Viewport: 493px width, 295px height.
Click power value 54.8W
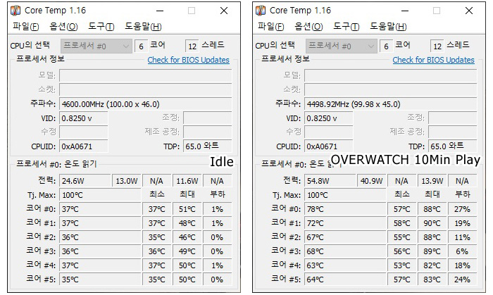[330, 181]
